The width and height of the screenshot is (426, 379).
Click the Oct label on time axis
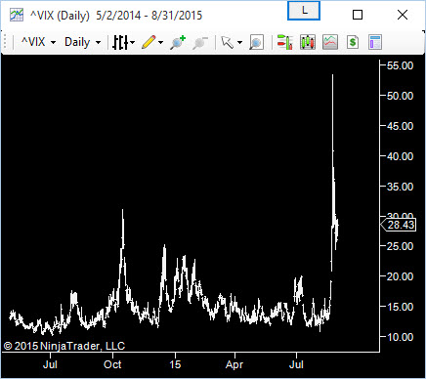click(112, 364)
